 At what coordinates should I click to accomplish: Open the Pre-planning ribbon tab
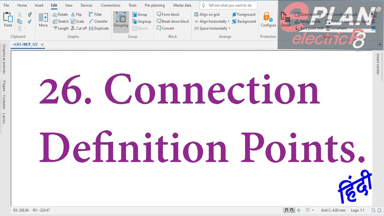tap(155, 5)
